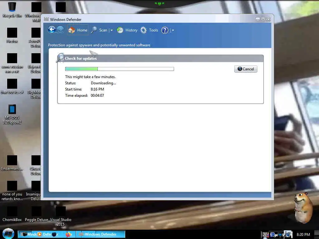
Task: Click the magnifier Scan icon
Action: tap(93, 30)
